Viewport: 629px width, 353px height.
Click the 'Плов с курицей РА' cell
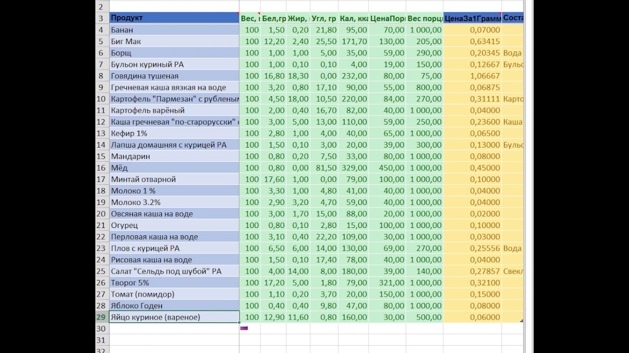(x=174, y=248)
